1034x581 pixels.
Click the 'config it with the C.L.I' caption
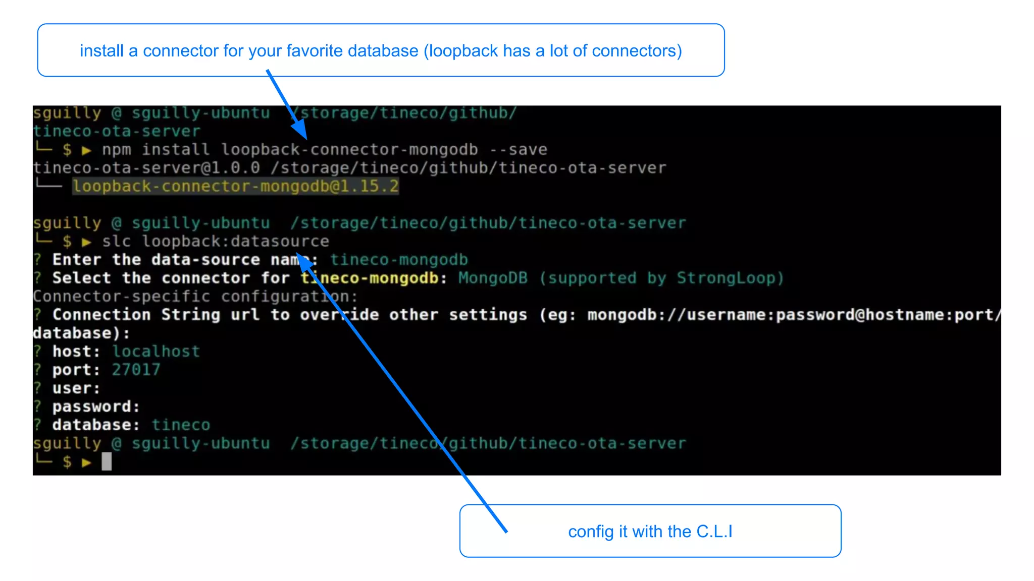pos(650,532)
